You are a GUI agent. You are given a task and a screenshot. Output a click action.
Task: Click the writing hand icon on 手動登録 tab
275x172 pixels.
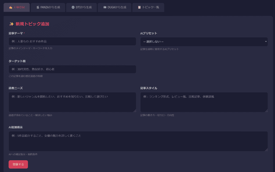point(10,7)
